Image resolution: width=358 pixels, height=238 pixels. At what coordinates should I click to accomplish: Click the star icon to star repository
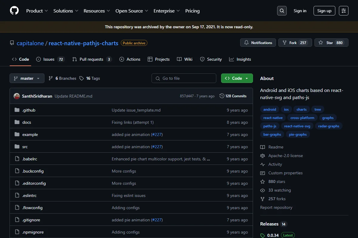pyautogui.click(x=321, y=43)
